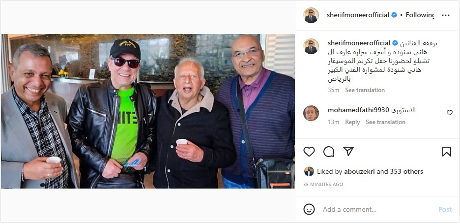The height and width of the screenshot is (224, 460).
Task: Open the list of 353 others who liked
Action: 406,171
